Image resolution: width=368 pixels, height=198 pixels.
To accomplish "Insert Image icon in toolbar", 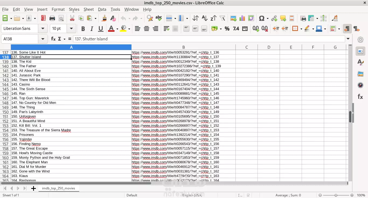I will tap(233, 18).
